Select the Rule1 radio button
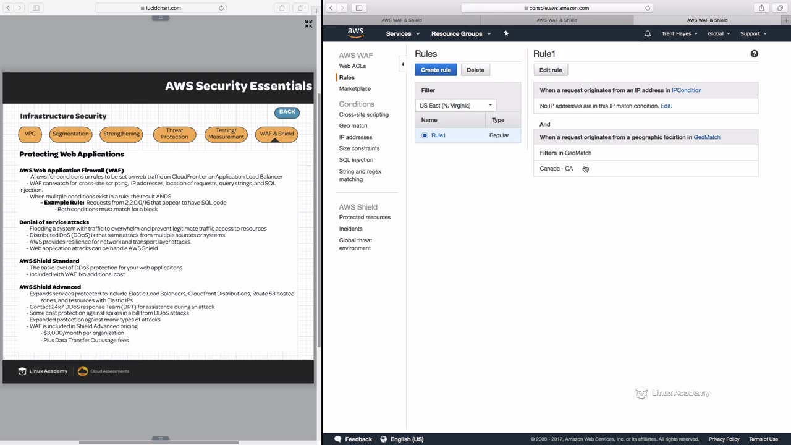 [425, 135]
